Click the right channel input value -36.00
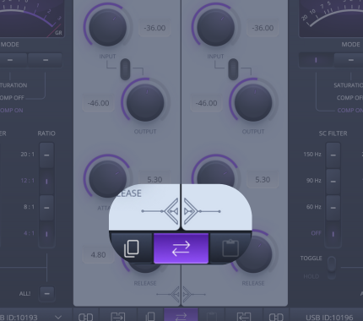 [x=263, y=28]
